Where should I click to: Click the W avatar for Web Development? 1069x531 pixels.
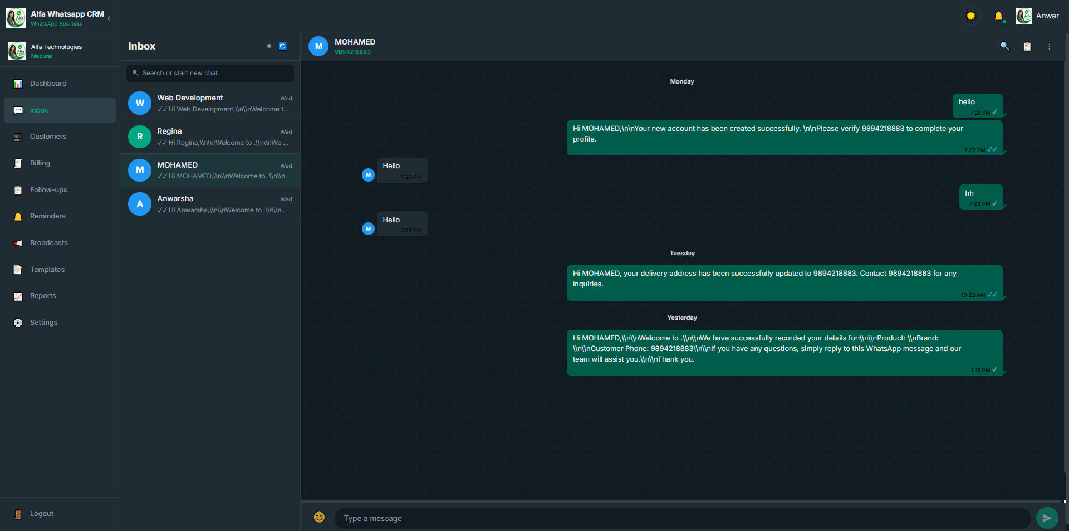tap(140, 103)
